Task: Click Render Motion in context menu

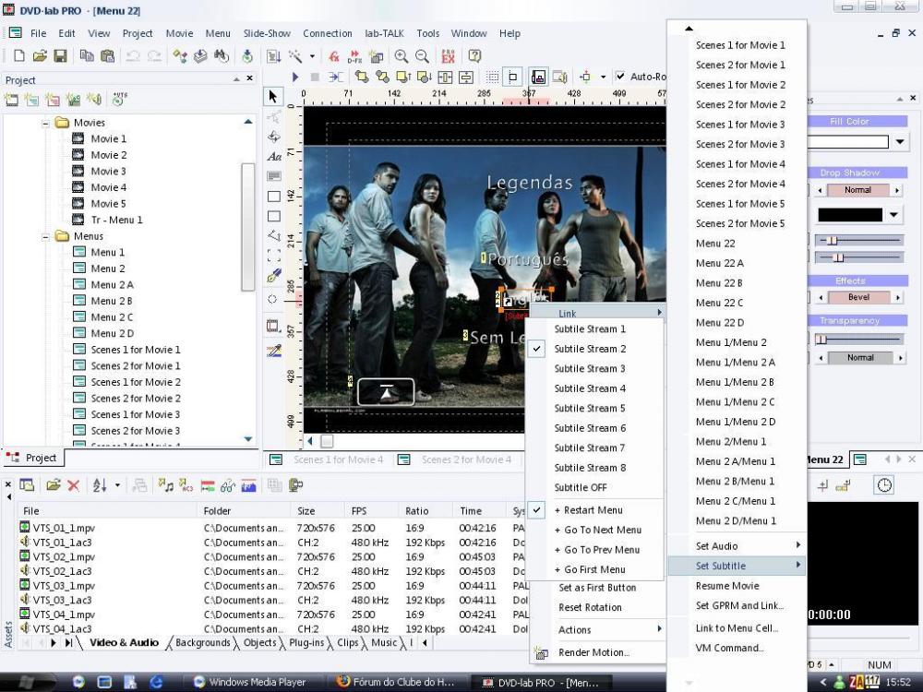Action: (593, 652)
